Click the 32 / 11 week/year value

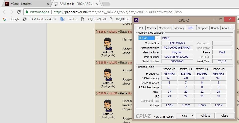coord(222,61)
